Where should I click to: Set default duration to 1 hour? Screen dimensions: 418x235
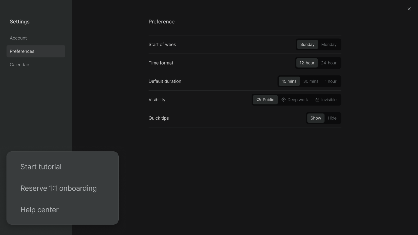click(x=330, y=81)
